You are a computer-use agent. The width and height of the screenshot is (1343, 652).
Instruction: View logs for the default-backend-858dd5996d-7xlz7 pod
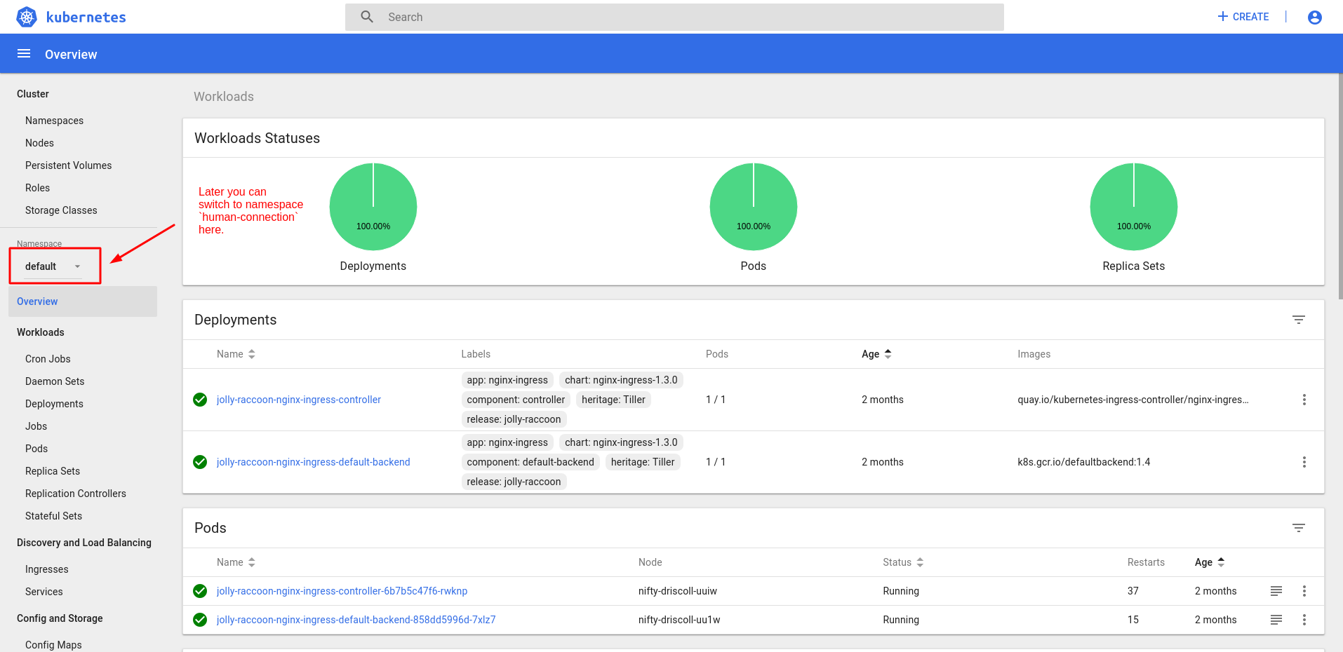click(1276, 620)
